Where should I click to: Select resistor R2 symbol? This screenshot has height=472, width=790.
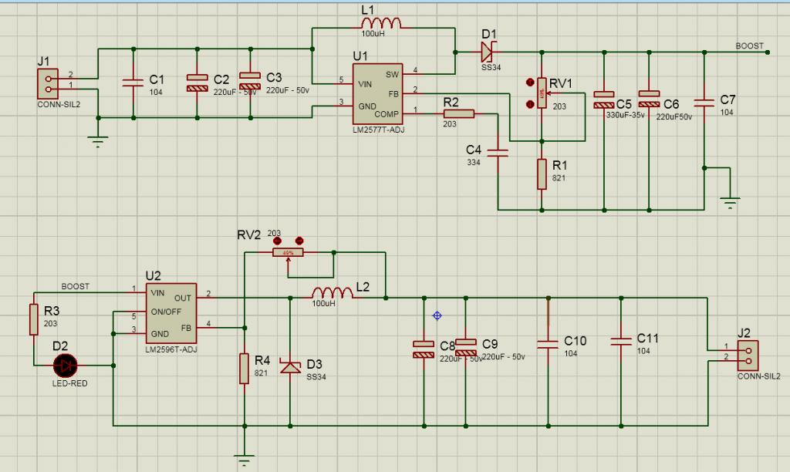pos(458,114)
